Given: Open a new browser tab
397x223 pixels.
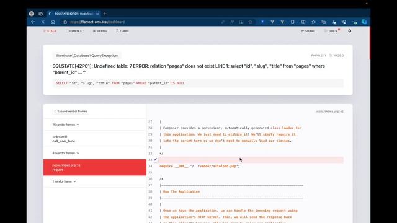Looking at the screenshot, I should pos(105,14).
